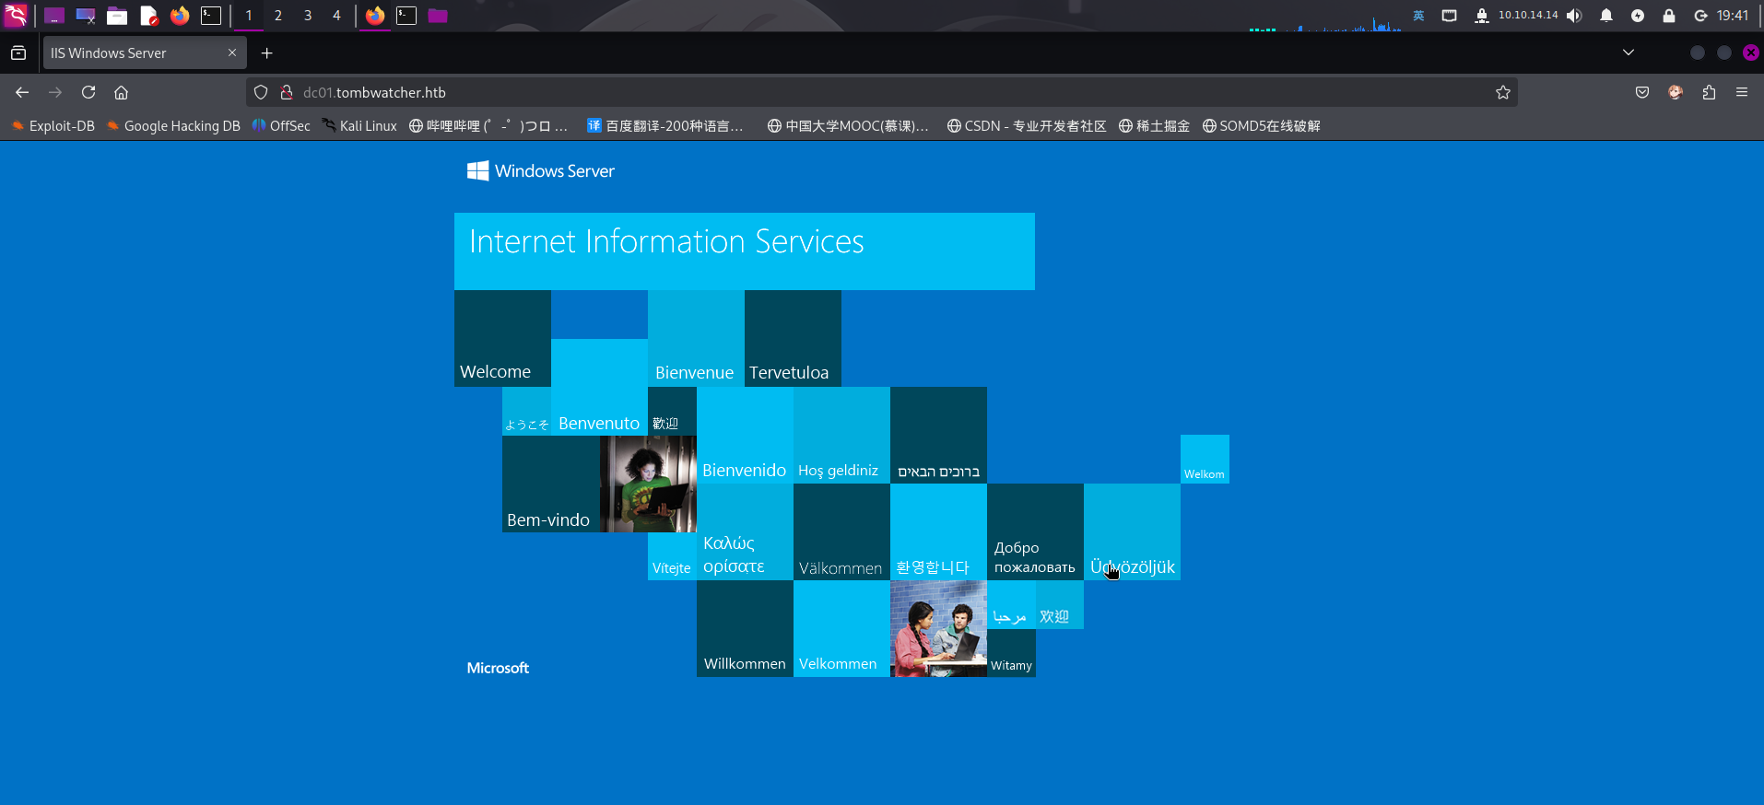Focus the address bar with dc01.tombwatcher.htb
The width and height of the screenshot is (1764, 805).
pyautogui.click(x=882, y=92)
